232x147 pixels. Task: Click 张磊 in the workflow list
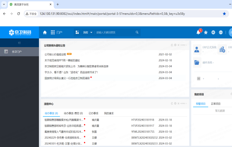click(94, 132)
